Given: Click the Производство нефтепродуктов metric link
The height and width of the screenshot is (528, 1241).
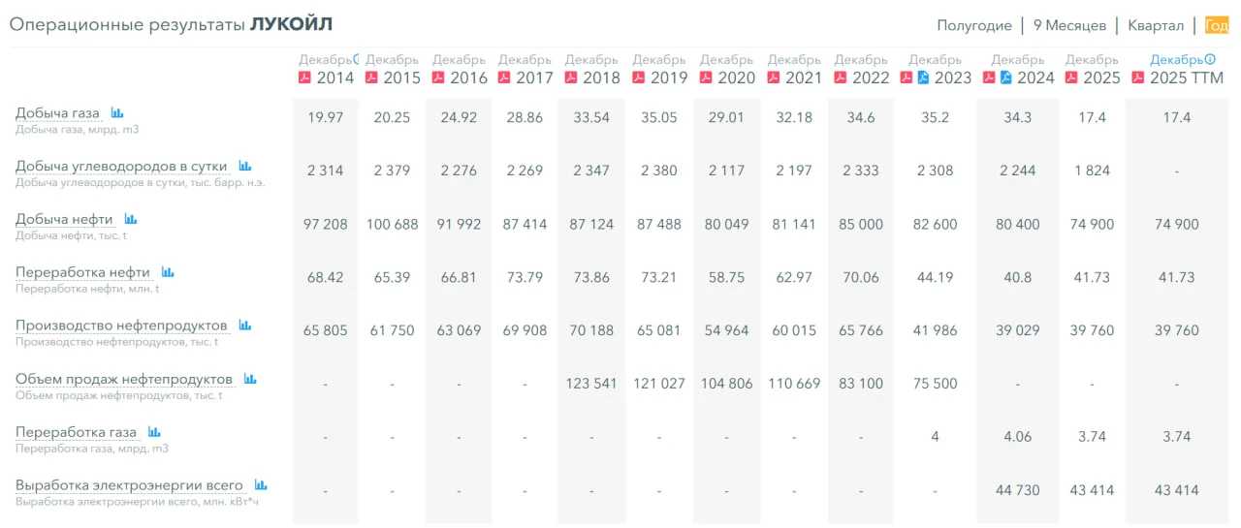Looking at the screenshot, I should pyautogui.click(x=121, y=326).
